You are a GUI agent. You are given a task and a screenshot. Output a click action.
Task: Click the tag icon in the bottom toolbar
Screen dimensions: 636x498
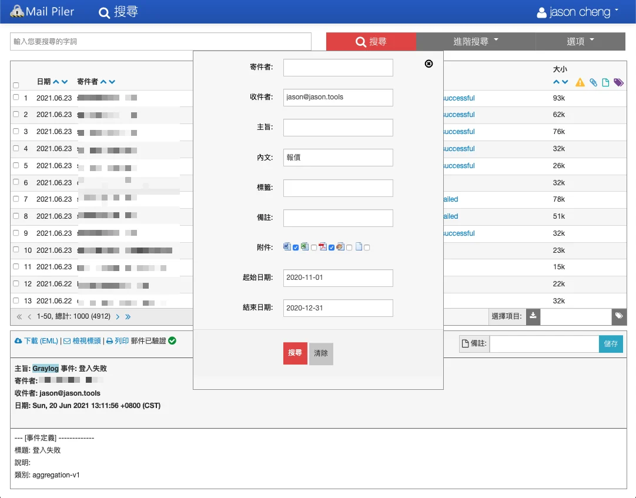coord(619,316)
